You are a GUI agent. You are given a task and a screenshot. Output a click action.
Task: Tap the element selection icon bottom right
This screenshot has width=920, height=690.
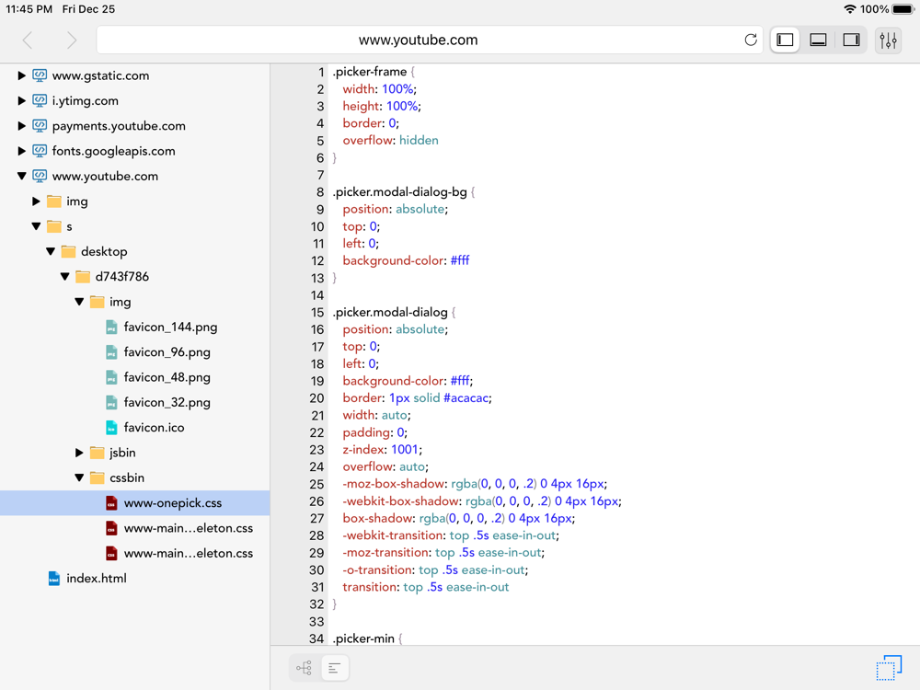pyautogui.click(x=889, y=668)
